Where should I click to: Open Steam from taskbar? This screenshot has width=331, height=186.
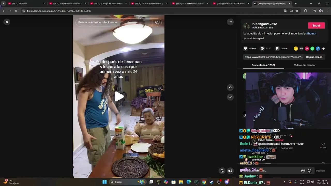pos(211,182)
